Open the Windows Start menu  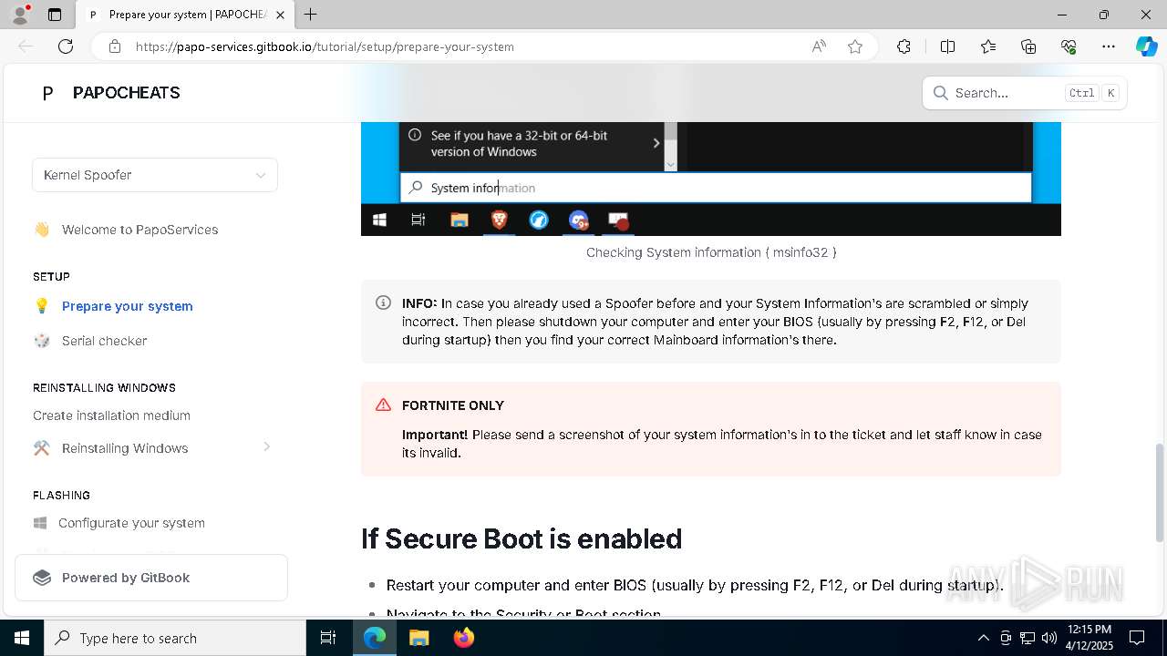click(22, 638)
